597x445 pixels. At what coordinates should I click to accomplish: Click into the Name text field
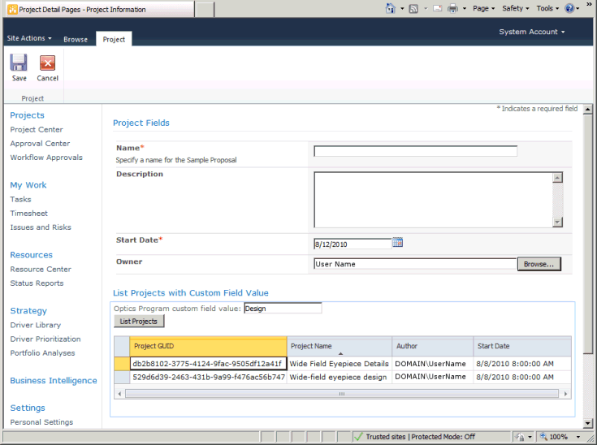coord(415,151)
